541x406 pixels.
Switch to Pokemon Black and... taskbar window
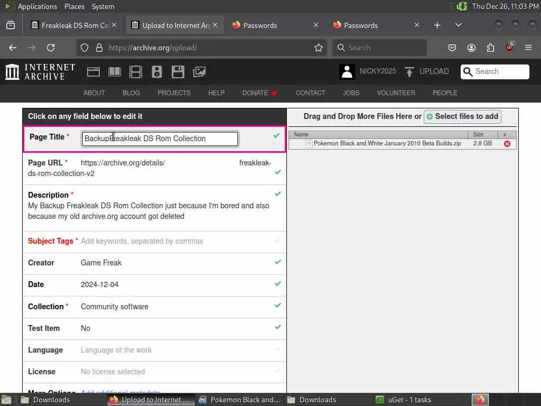point(239,400)
